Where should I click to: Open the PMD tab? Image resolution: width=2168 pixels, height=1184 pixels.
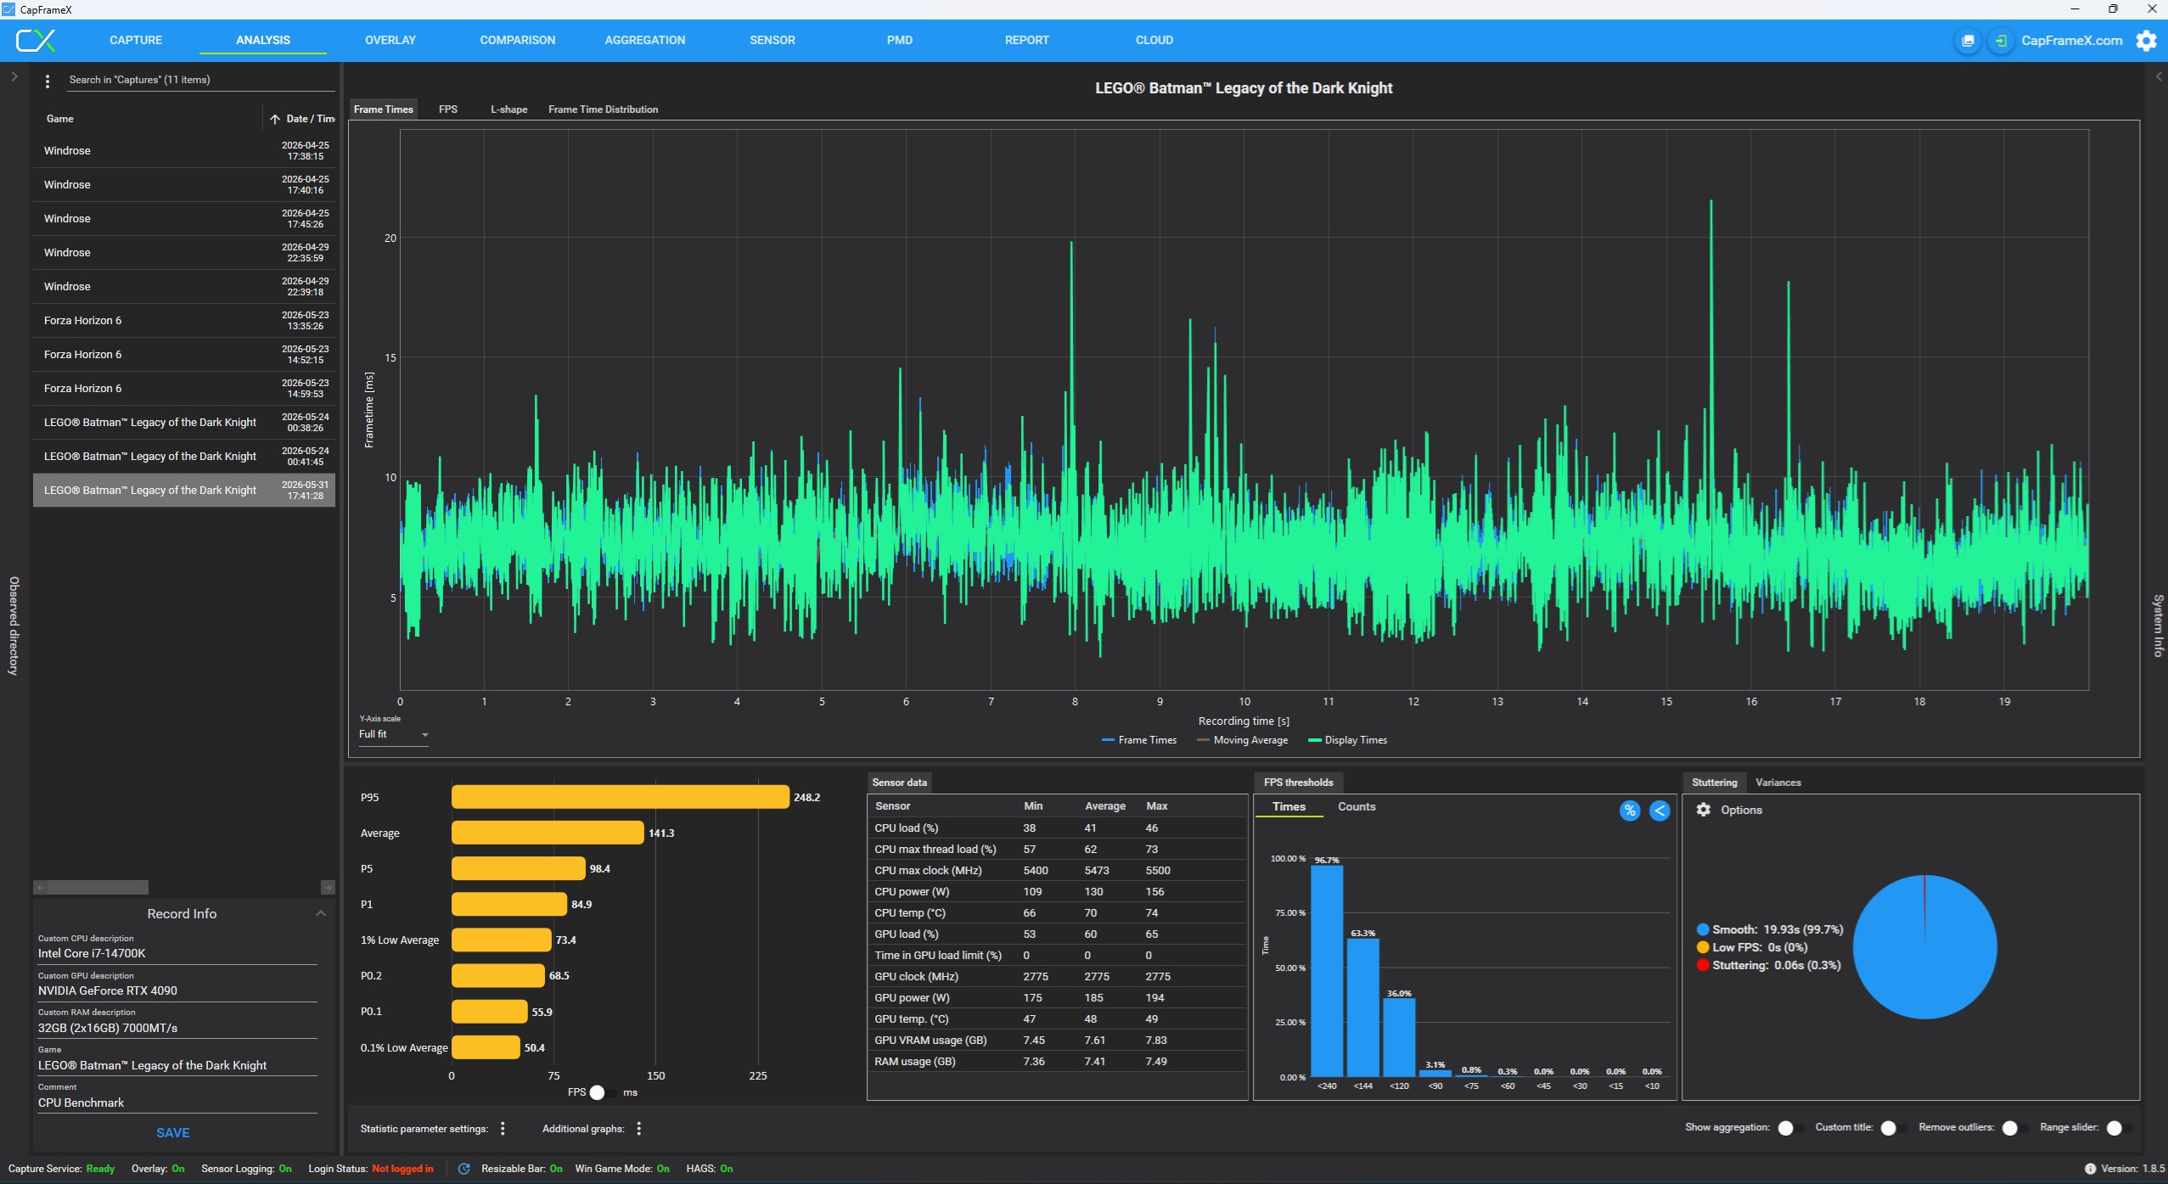(900, 40)
